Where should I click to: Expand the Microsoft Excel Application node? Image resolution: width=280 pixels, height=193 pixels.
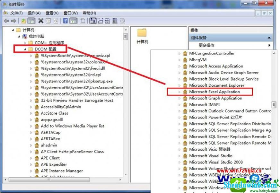[179, 92]
